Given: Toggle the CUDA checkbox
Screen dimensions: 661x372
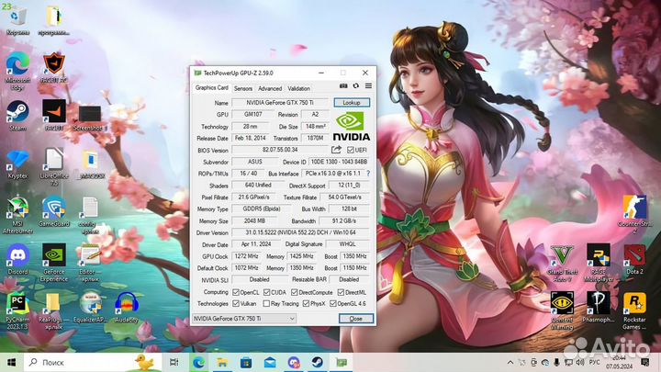Looking at the screenshot, I should pos(266,292).
